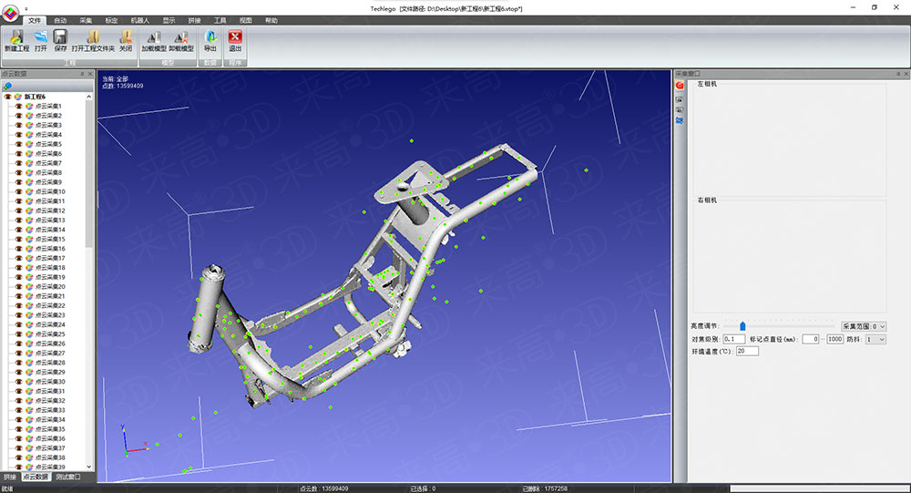Toggle visibility of 点云采集10
This screenshot has height=493, width=911.
18,191
